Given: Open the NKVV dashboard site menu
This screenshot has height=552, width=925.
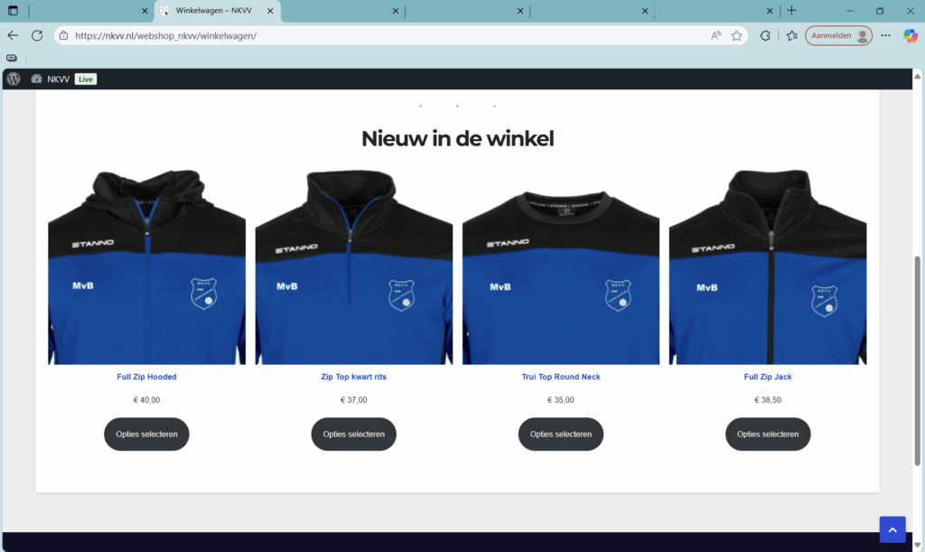Looking at the screenshot, I should pyautogui.click(x=51, y=80).
